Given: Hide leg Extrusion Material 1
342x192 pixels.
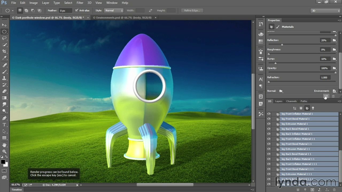Looking at the screenshot, I should point(269,124).
